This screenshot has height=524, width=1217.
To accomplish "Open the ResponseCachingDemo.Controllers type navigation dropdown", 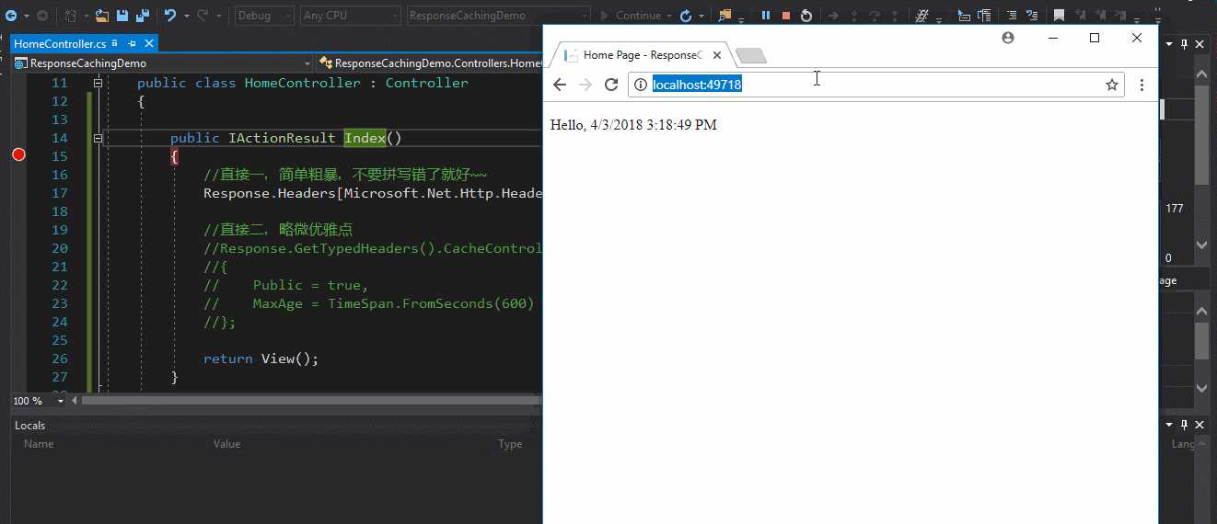I will 430,63.
